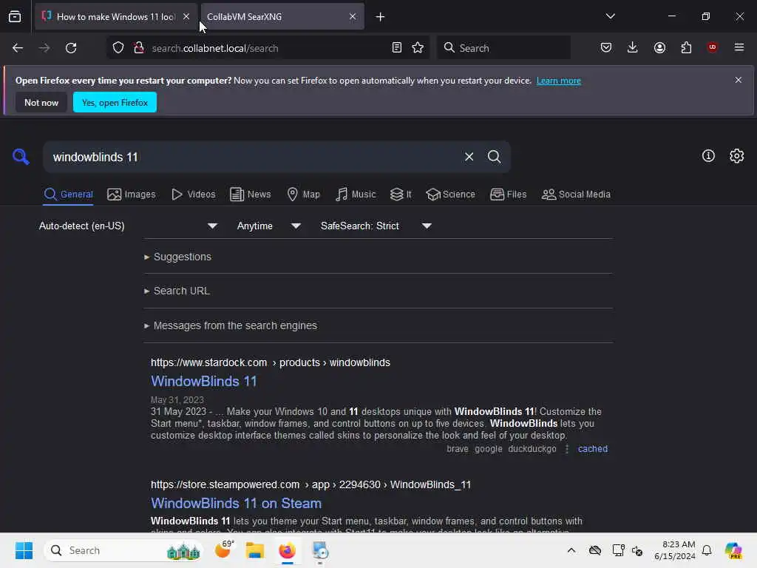757x568 pixels.
Task: Go back to the previous page
Action: click(18, 48)
